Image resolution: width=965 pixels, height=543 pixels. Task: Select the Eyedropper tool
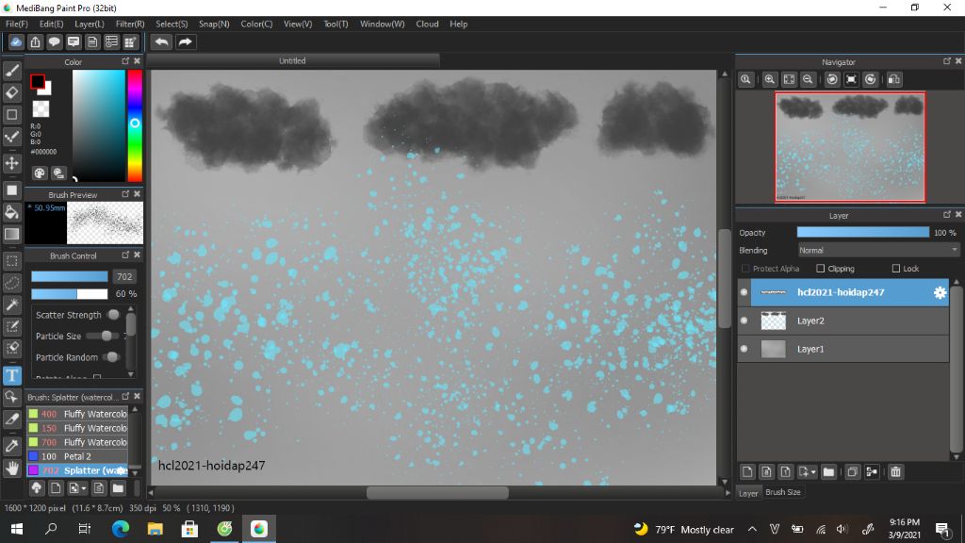tap(11, 446)
